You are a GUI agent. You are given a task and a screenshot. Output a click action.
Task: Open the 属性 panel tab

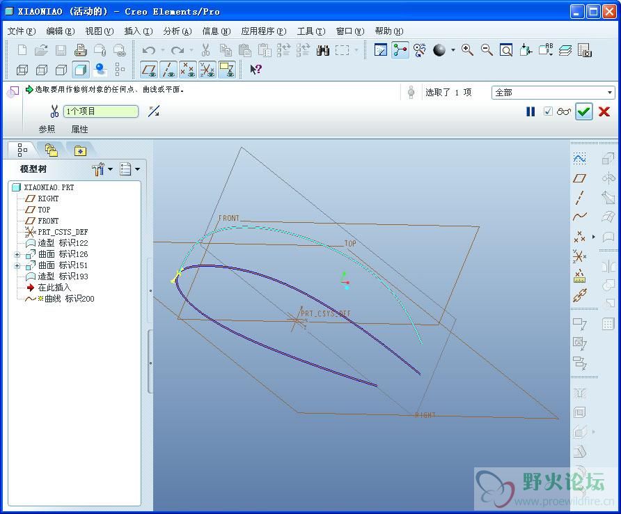click(x=79, y=129)
